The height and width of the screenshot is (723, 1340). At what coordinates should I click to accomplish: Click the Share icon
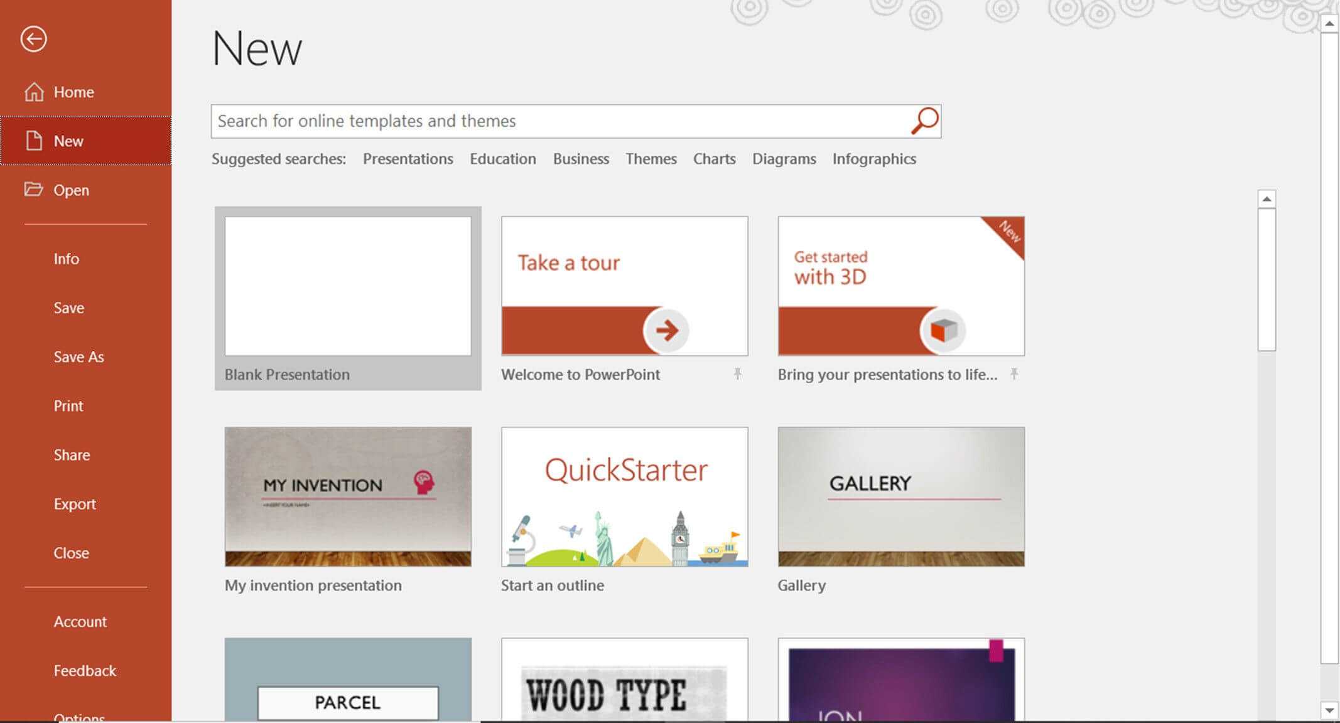tap(71, 453)
